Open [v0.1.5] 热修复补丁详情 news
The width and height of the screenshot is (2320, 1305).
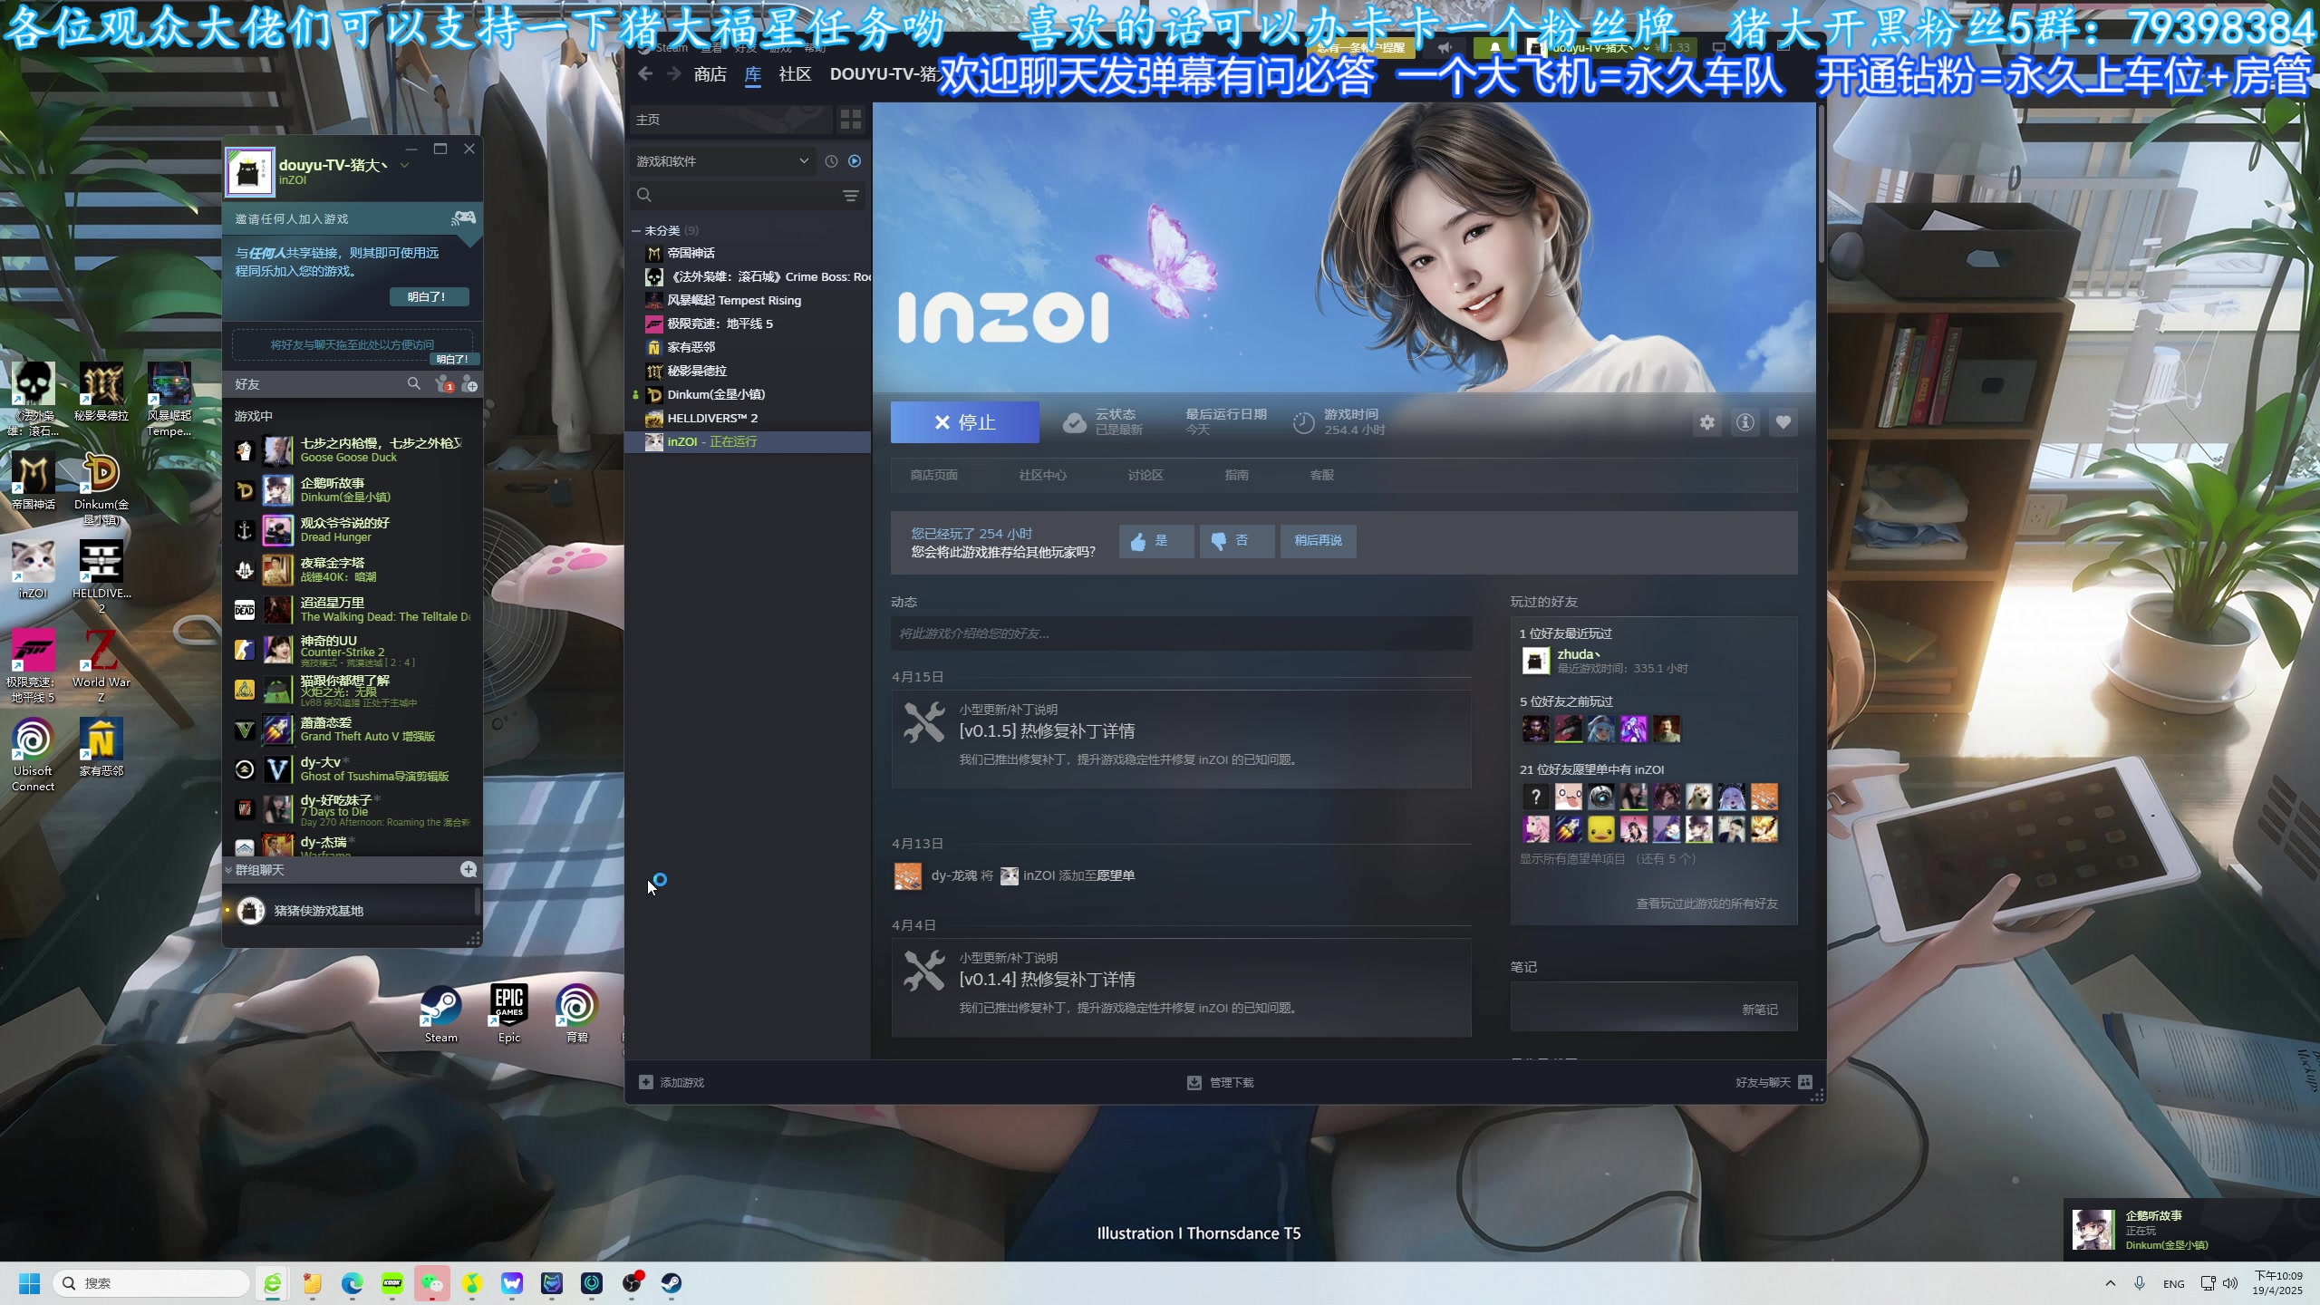click(x=1047, y=731)
